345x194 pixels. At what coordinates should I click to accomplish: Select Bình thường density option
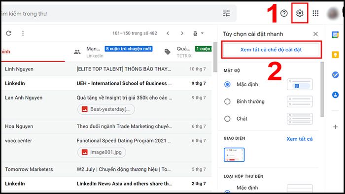click(x=227, y=101)
